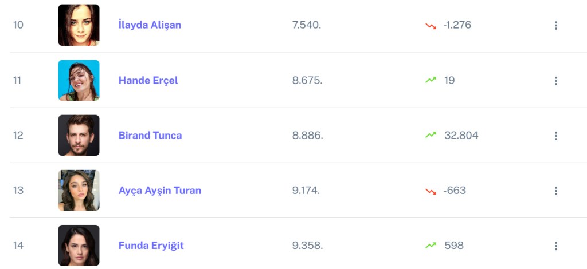
Task: Select the Ayça Ayşin Turan name link
Action: (x=159, y=191)
